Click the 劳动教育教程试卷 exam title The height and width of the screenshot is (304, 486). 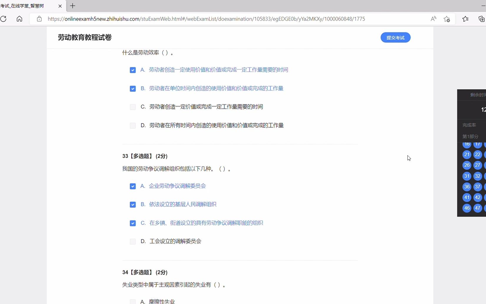85,37
